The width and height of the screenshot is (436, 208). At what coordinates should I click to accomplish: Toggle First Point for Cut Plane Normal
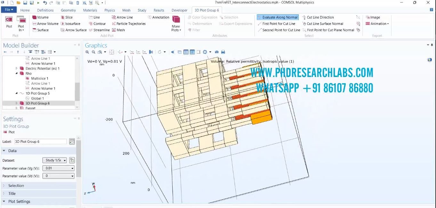pyautogui.click(x=328, y=30)
